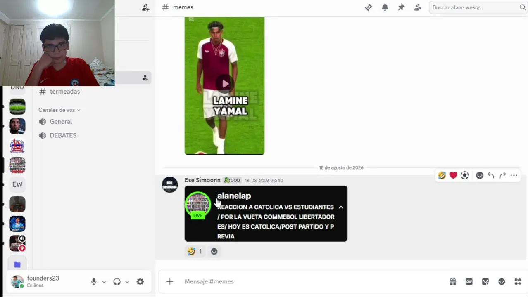Image resolution: width=528 pixels, height=297 pixels.
Task: Click the search magnifier icon
Action: pyautogui.click(x=522, y=7)
